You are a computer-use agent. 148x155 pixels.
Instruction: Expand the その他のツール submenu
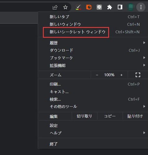coord(93,106)
